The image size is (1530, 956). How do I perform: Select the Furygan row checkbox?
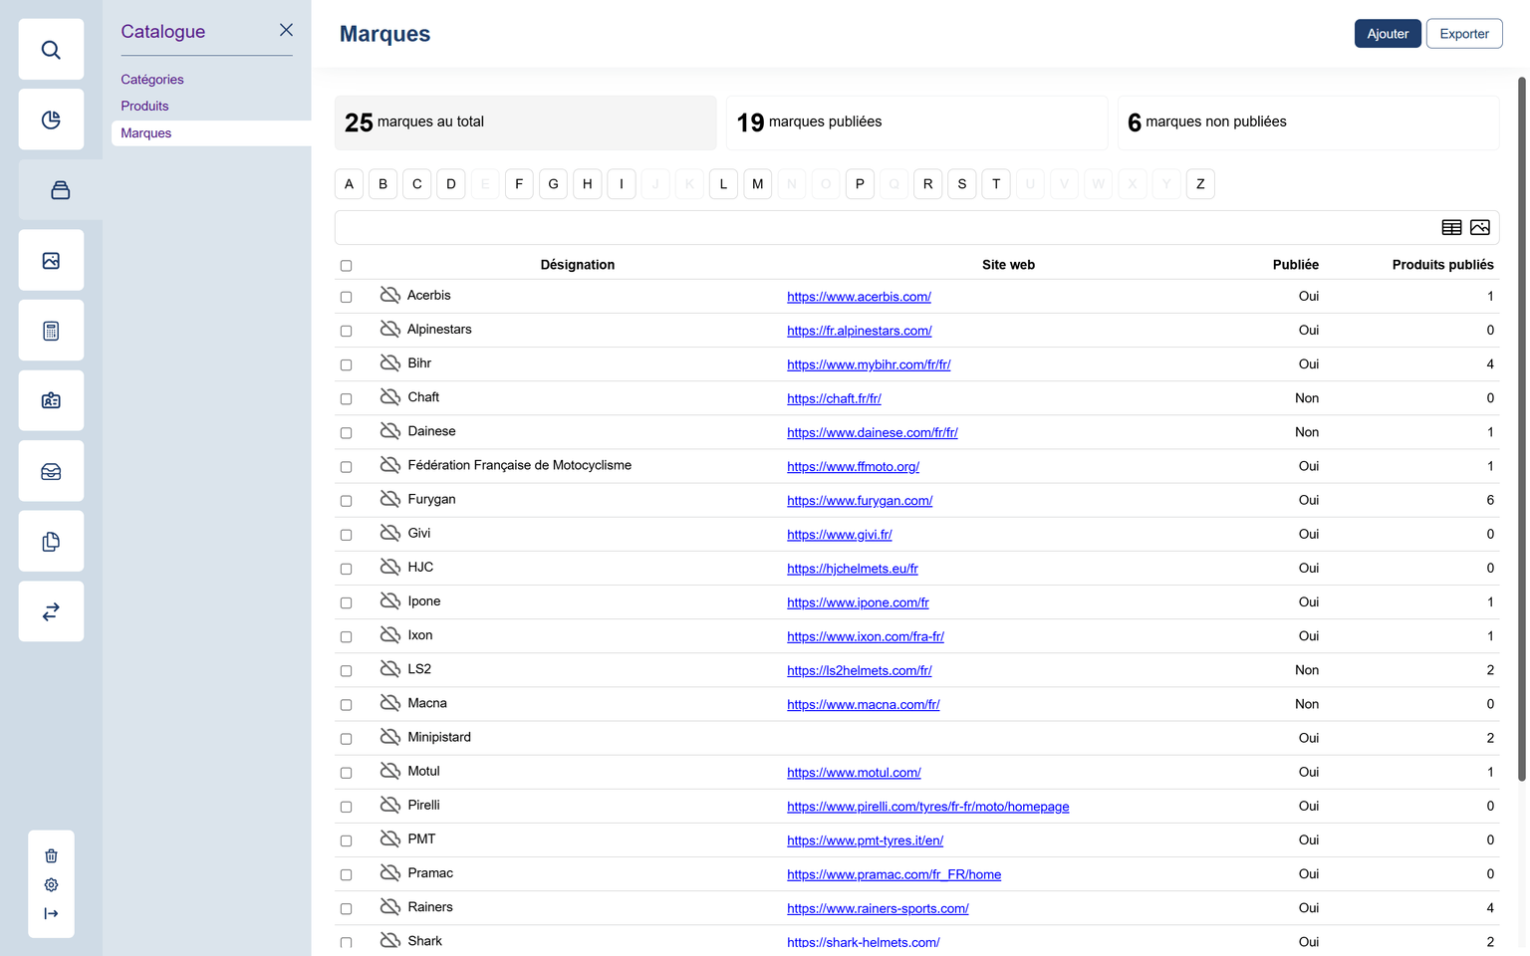click(x=346, y=501)
